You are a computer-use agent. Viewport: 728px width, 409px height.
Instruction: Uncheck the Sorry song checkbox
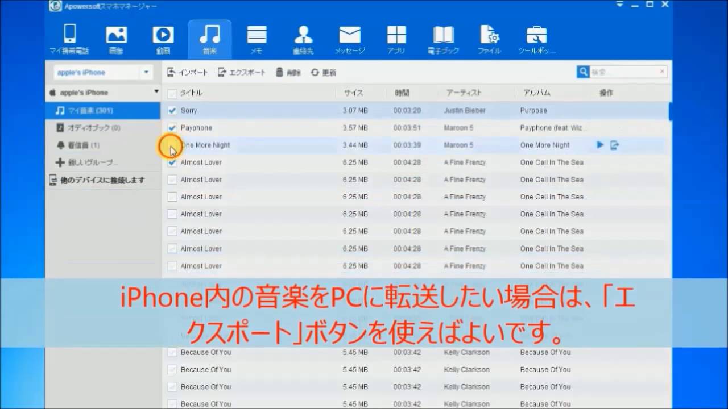(172, 110)
